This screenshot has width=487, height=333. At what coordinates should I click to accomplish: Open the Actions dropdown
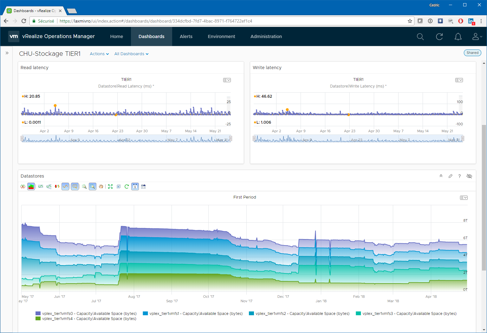click(99, 54)
